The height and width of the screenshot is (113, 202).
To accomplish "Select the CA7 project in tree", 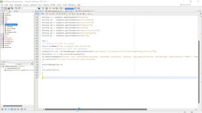I will (6, 23).
